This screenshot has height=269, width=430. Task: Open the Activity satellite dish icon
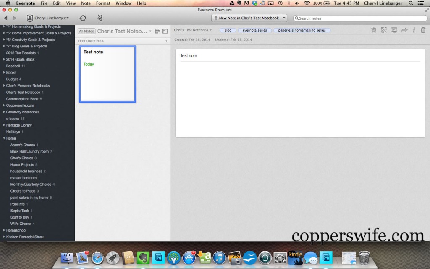(100, 18)
